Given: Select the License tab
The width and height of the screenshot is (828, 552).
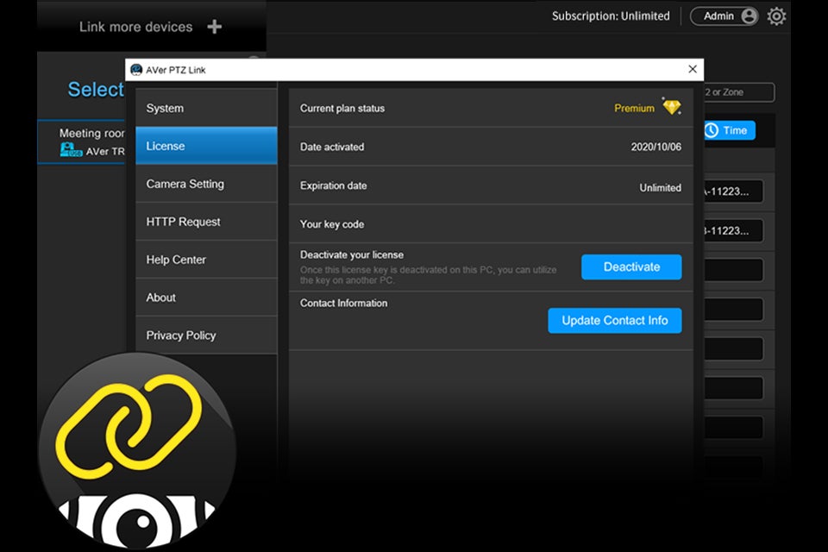Looking at the screenshot, I should [x=206, y=146].
